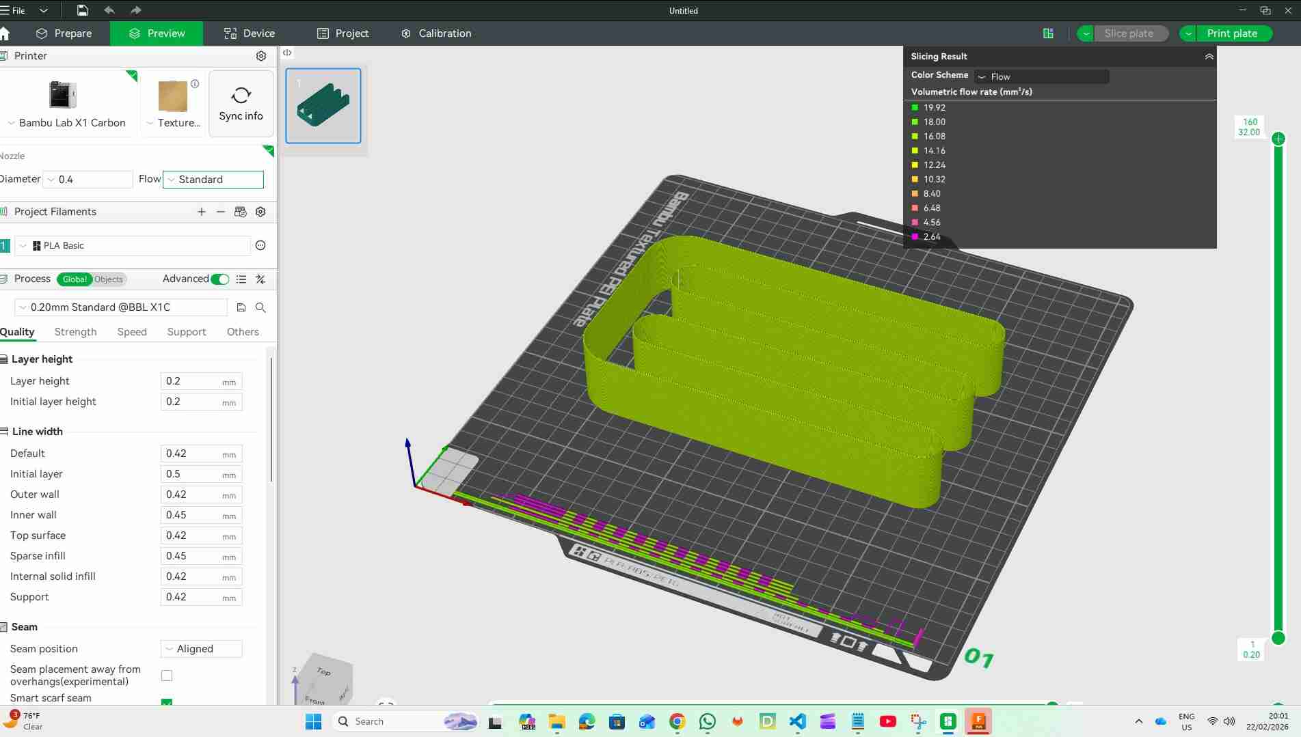Click the remove filament minus icon
This screenshot has width=1301, height=737.
pos(220,212)
